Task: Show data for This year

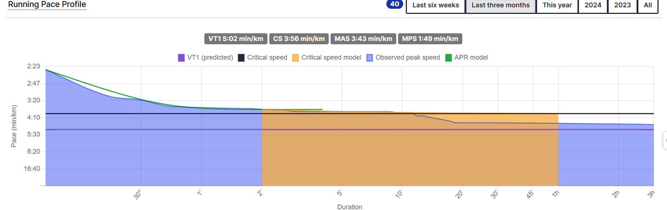Action: (557, 5)
